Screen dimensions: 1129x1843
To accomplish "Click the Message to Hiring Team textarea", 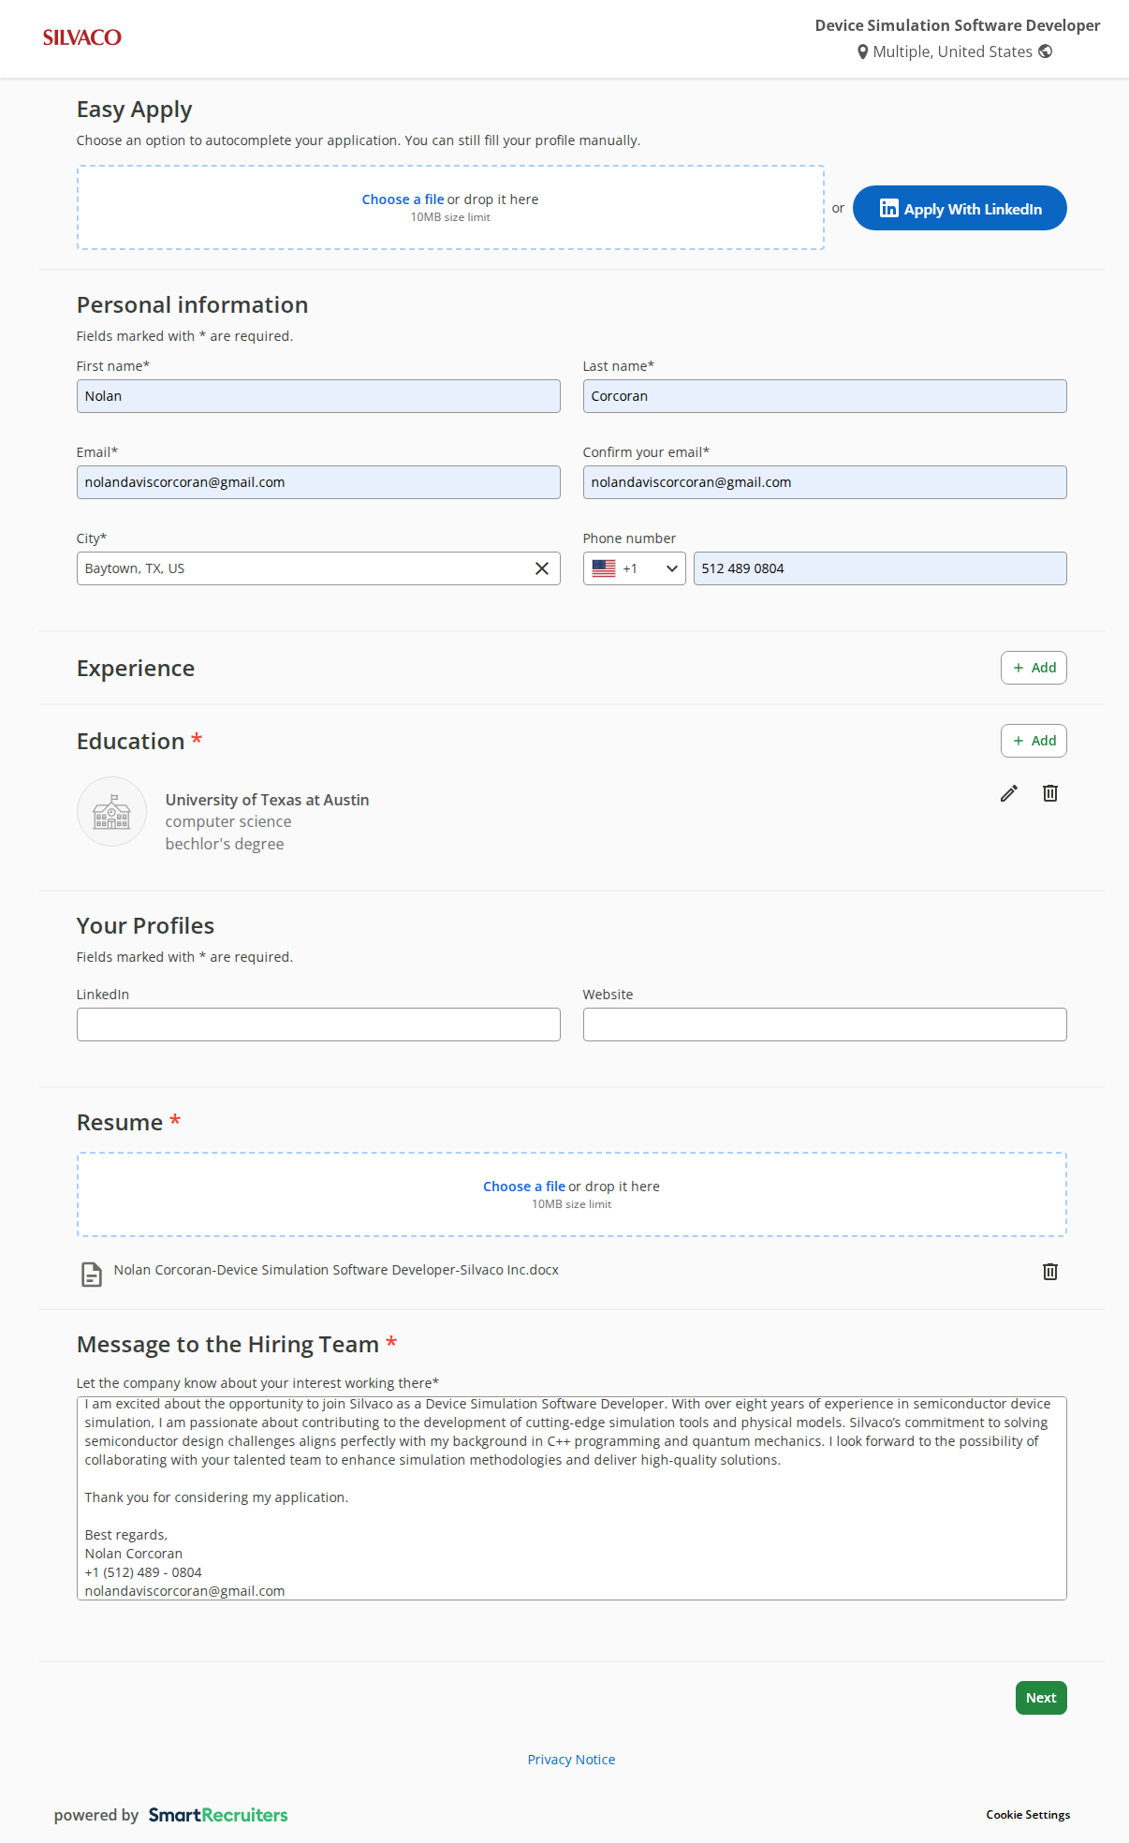I will 571,1498.
